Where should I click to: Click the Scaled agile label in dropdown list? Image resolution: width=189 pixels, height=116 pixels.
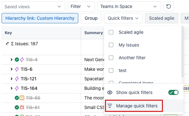[131, 32]
